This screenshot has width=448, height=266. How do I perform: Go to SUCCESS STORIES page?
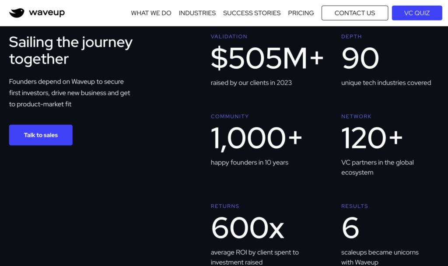[x=252, y=13]
